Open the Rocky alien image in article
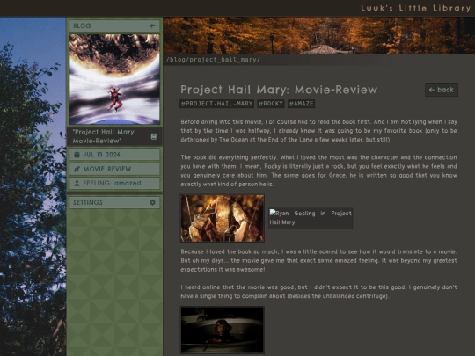This screenshot has height=356, width=475. tap(223, 218)
